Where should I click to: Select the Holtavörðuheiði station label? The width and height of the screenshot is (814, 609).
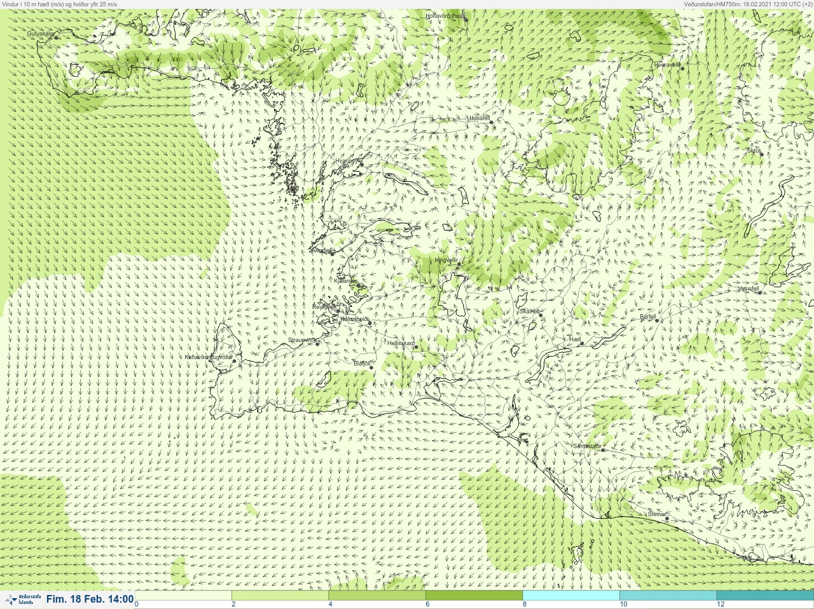445,15
